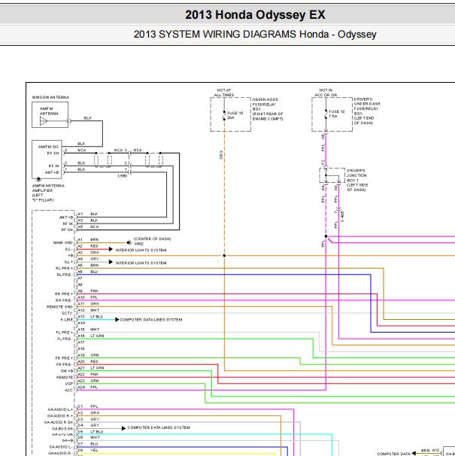Click the 'FUSE 13 7.5A' fuse label

(336, 114)
